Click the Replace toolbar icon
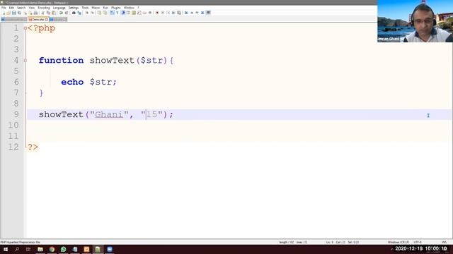 coord(79,13)
